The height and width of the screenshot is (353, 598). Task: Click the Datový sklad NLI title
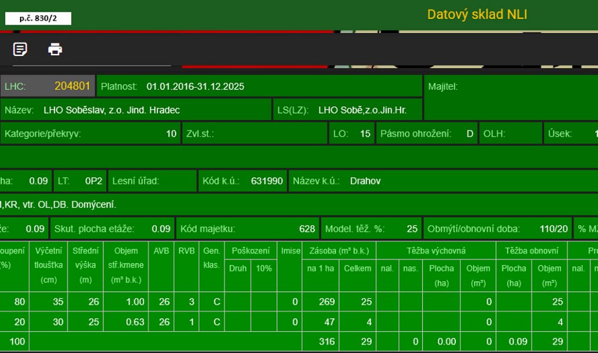click(477, 15)
